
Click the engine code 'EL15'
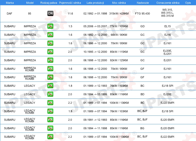(167, 26)
